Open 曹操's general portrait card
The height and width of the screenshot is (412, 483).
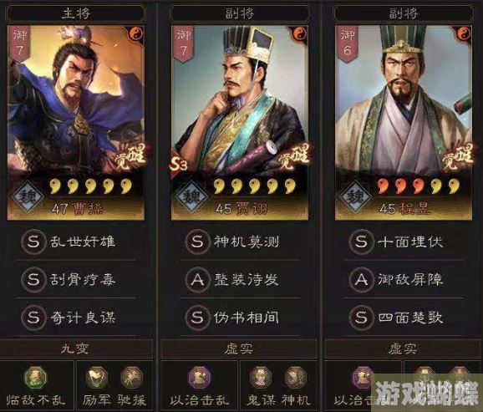click(76, 123)
